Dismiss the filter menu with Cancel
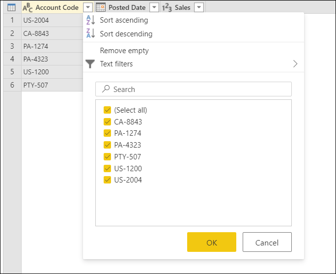336x274 pixels. pyautogui.click(x=267, y=242)
